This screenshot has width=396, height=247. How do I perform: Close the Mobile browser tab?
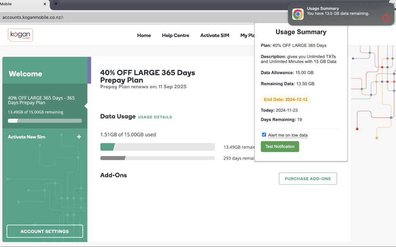click(45, 4)
